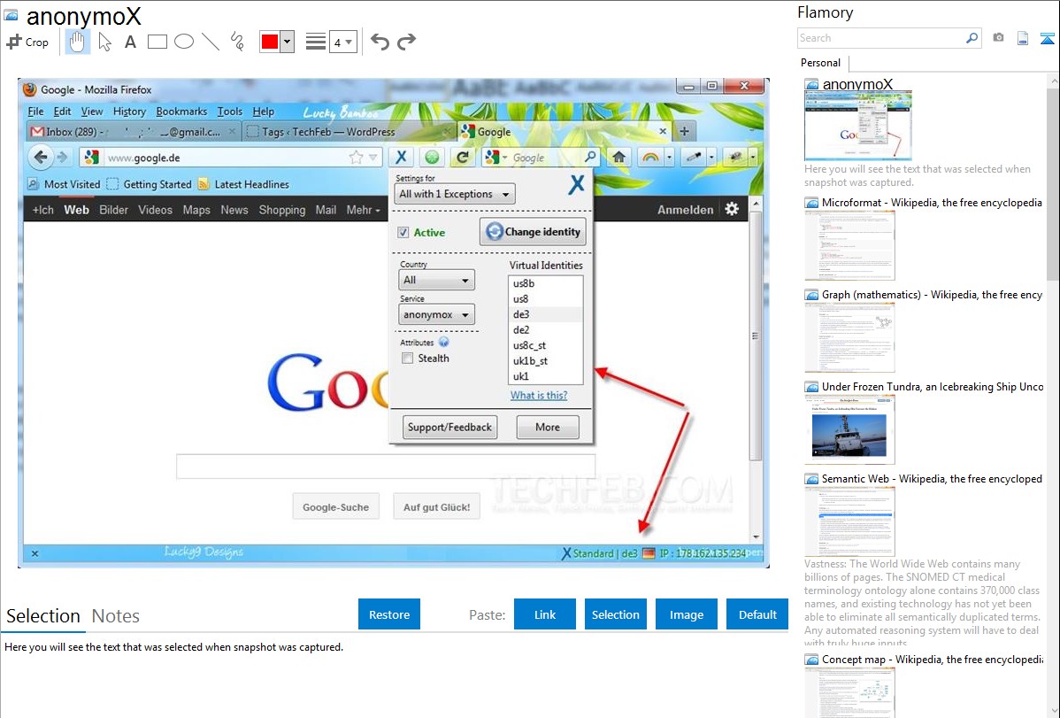This screenshot has width=1060, height=718.
Task: Click the Google settings gear icon
Action: 732,209
